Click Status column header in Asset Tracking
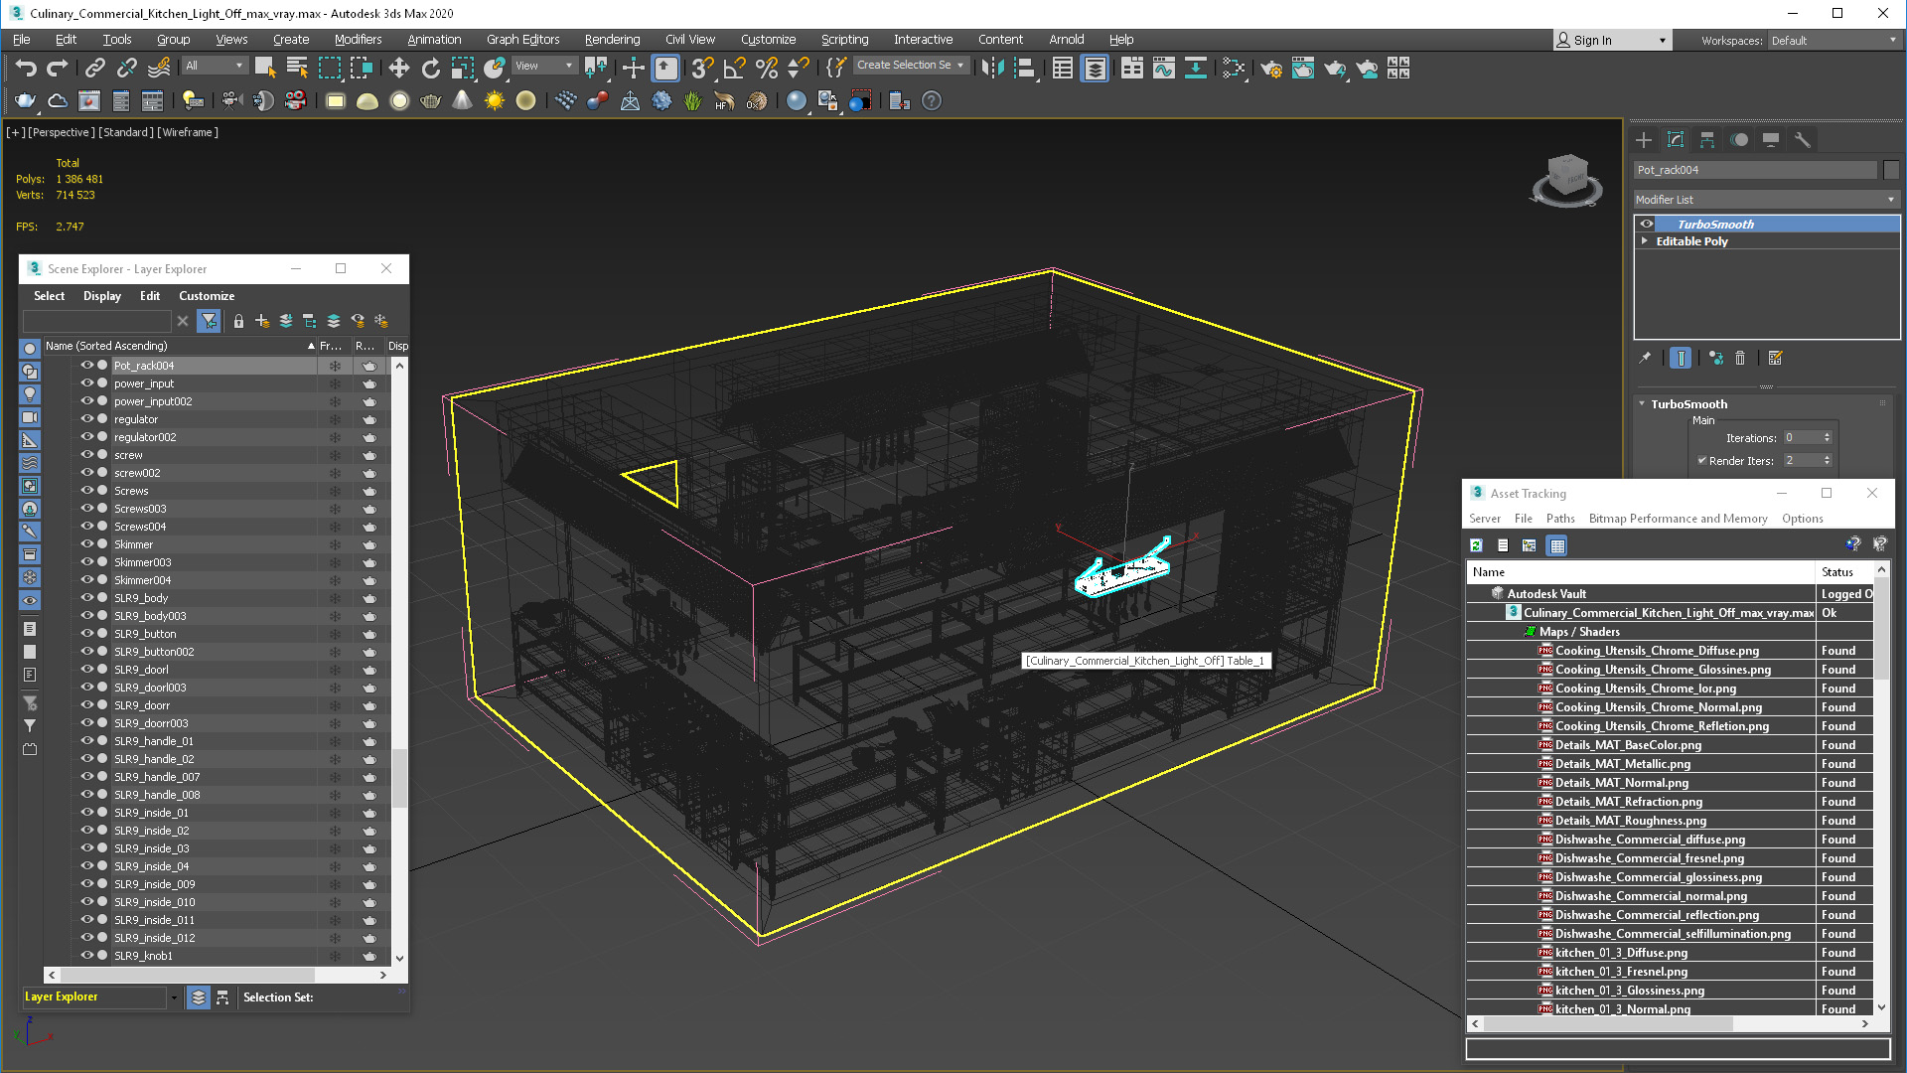 (x=1843, y=572)
